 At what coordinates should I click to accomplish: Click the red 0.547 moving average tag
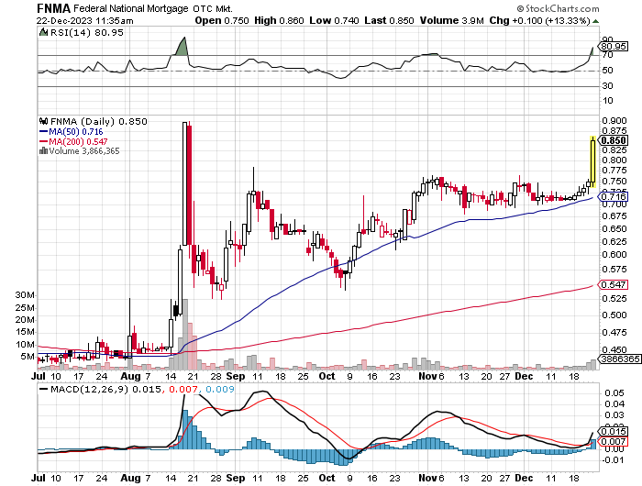click(614, 284)
